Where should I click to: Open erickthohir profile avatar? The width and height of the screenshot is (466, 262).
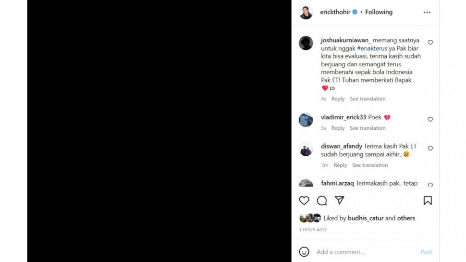coord(306,12)
